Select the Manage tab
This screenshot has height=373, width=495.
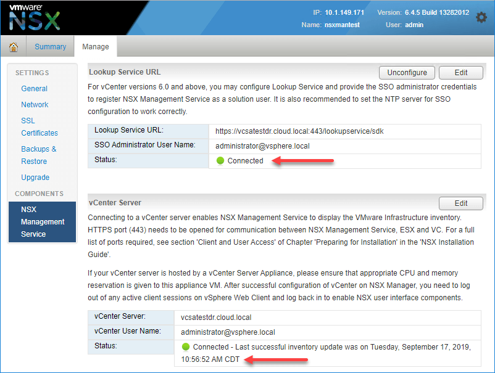tap(95, 47)
